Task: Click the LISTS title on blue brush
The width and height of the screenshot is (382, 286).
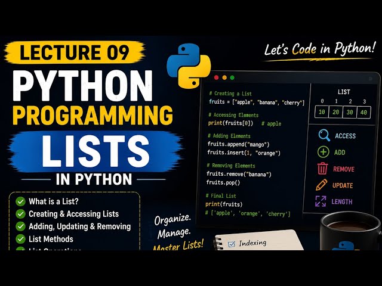Action: pyautogui.click(x=95, y=151)
